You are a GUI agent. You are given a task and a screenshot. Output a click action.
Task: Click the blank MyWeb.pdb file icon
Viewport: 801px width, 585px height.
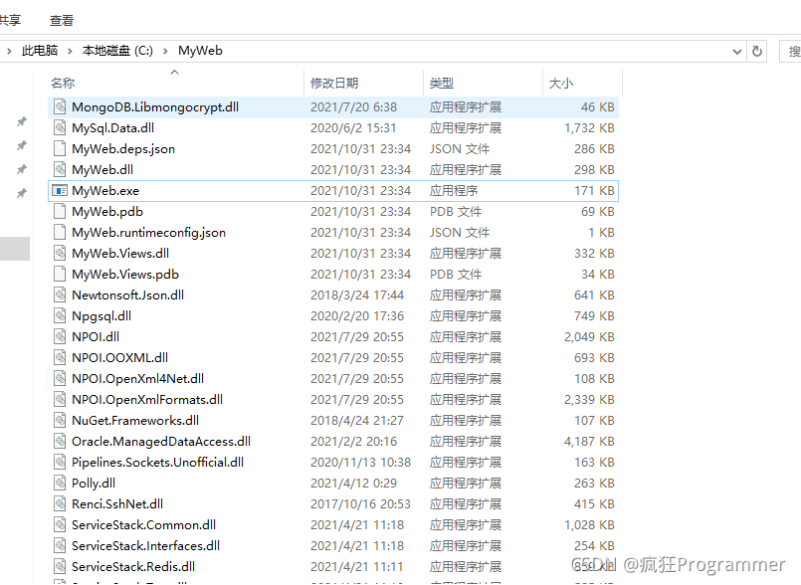[x=60, y=211]
